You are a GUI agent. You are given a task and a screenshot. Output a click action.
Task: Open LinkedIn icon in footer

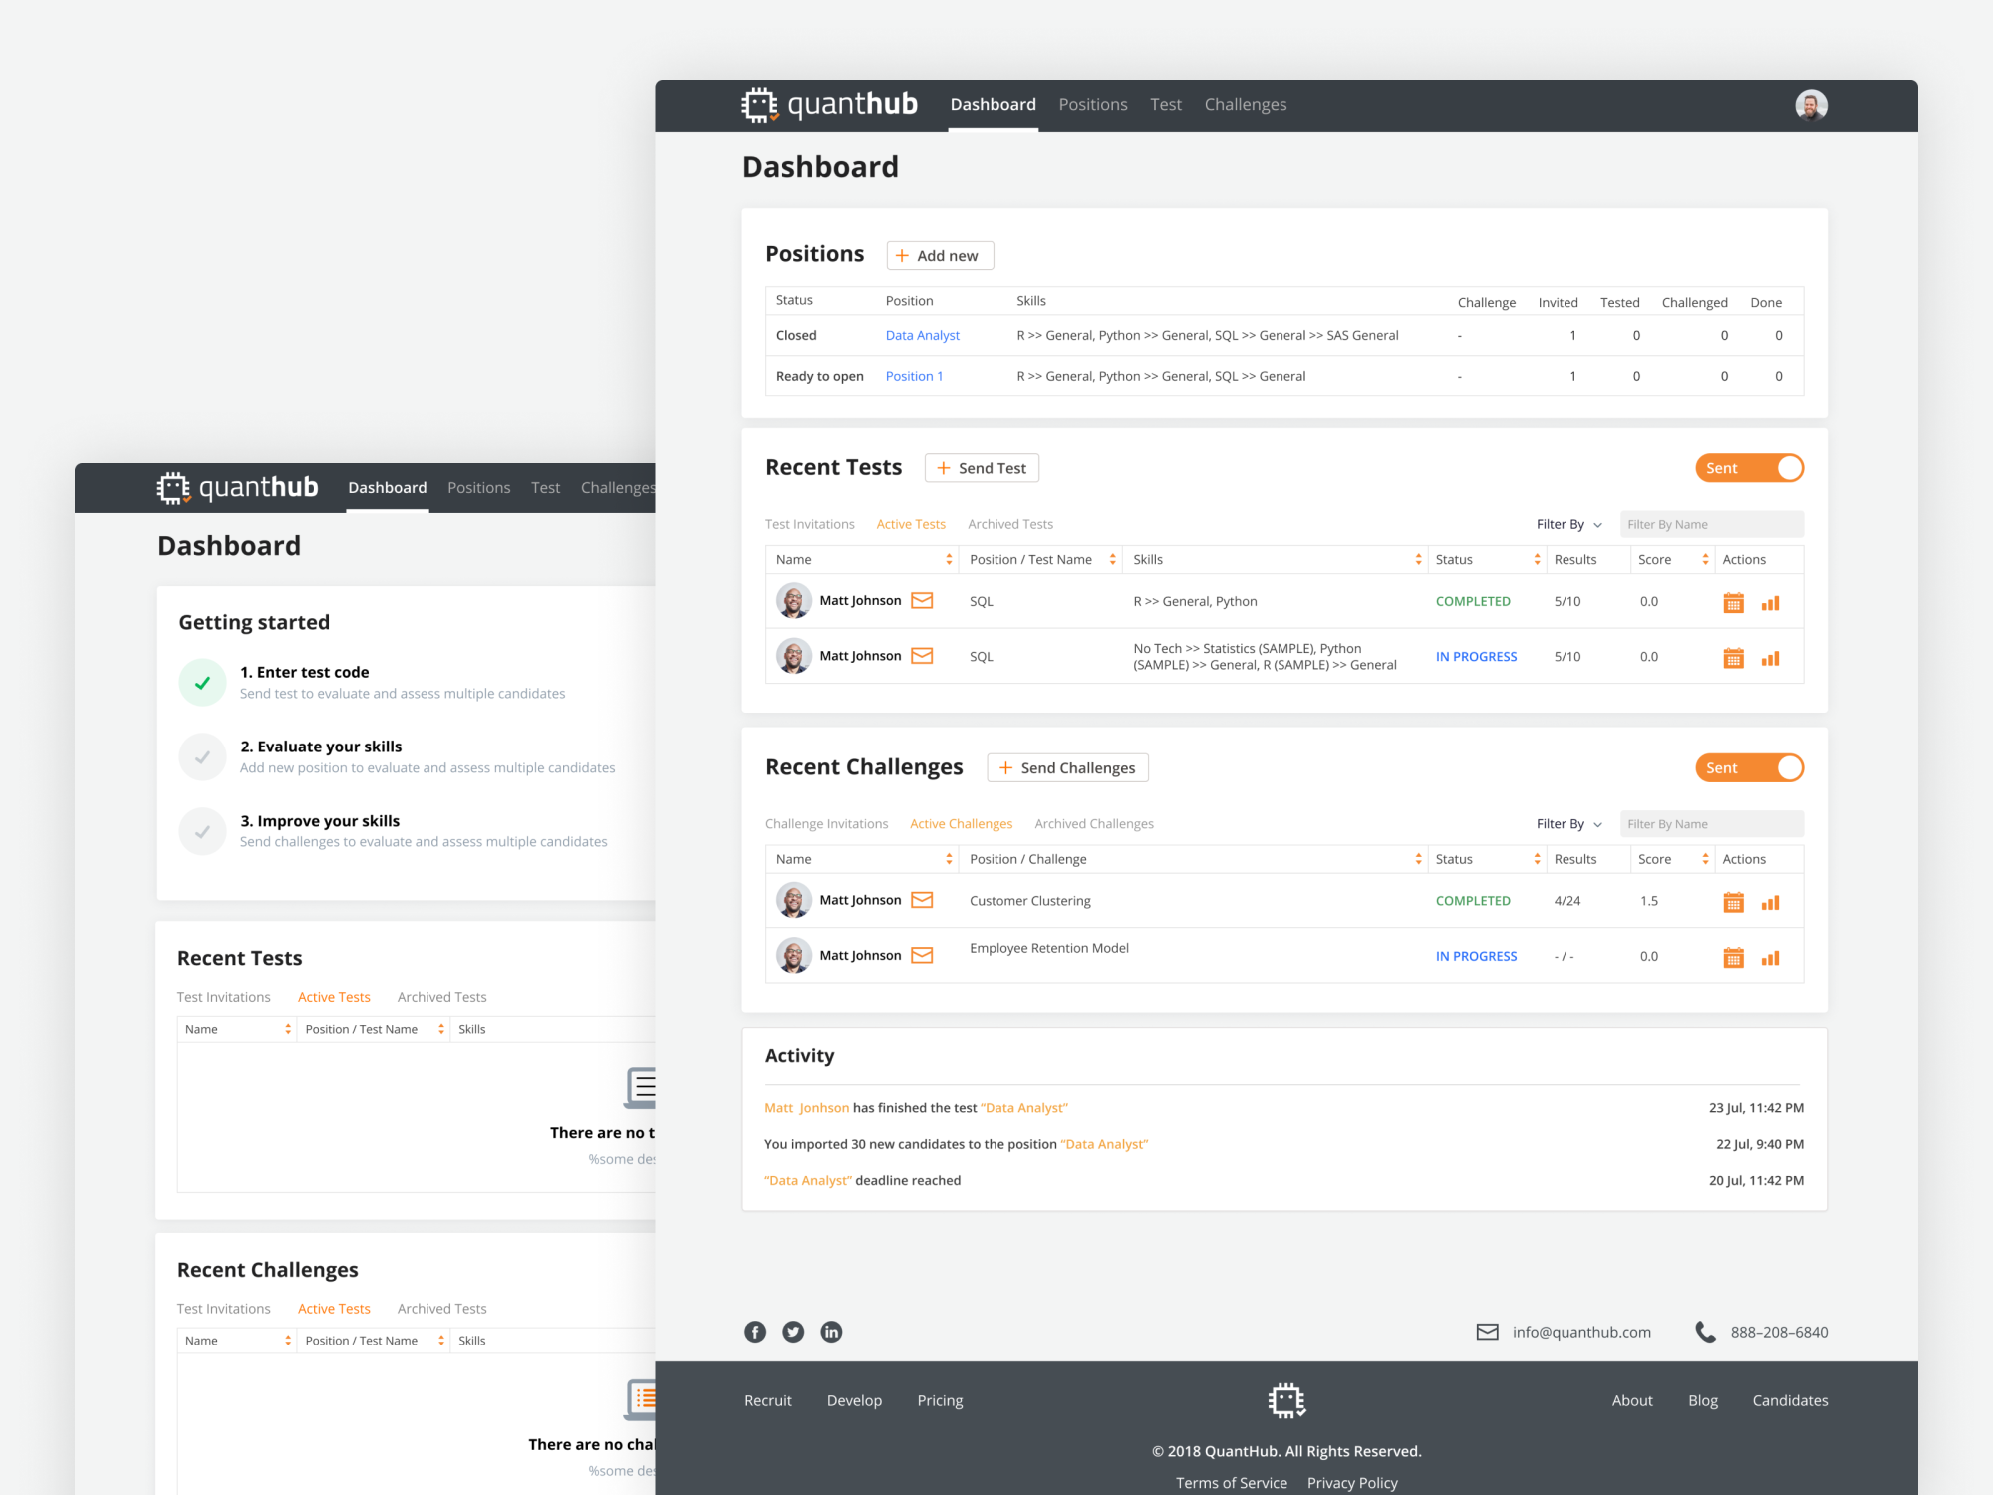831,1332
